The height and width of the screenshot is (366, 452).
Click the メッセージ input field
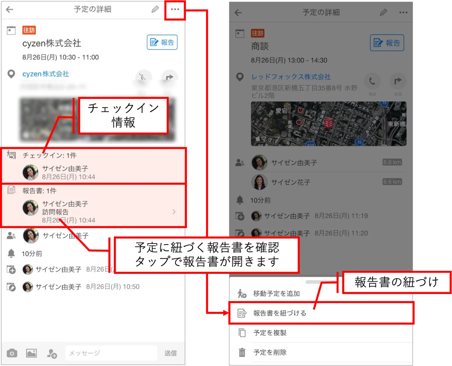[x=111, y=353]
